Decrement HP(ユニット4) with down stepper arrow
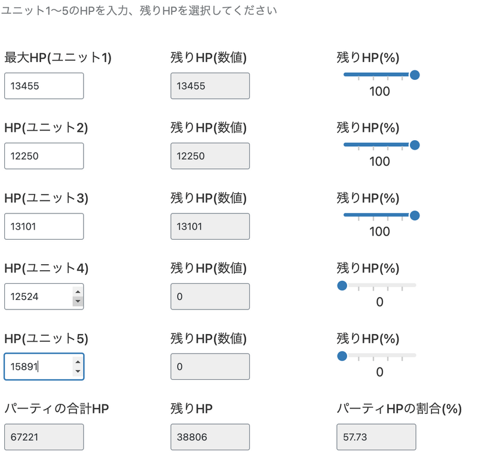Screen dimensions: 478x464 click(x=78, y=301)
